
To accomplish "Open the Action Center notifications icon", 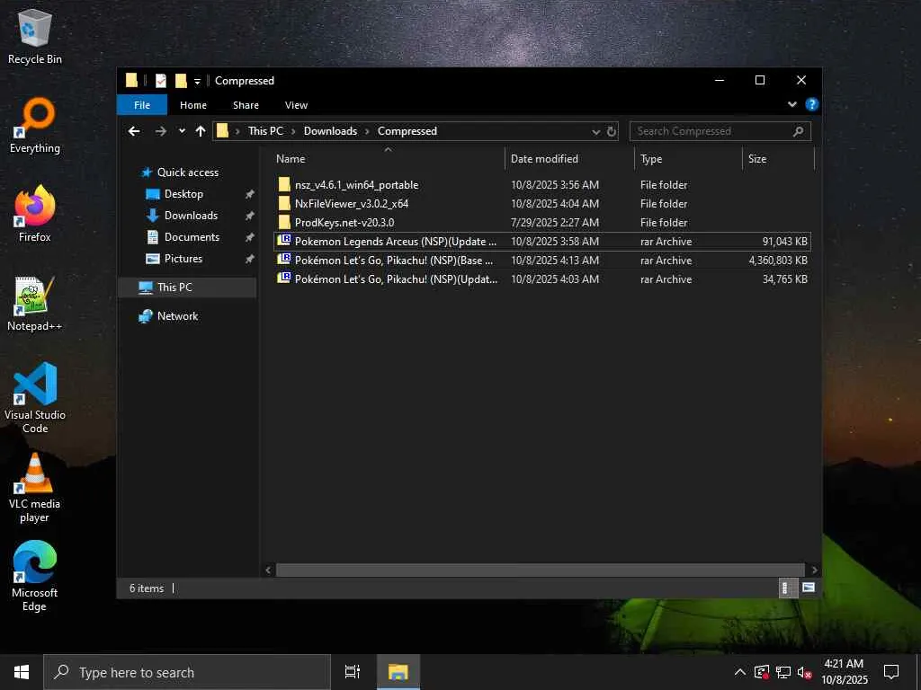I will [x=891, y=672].
